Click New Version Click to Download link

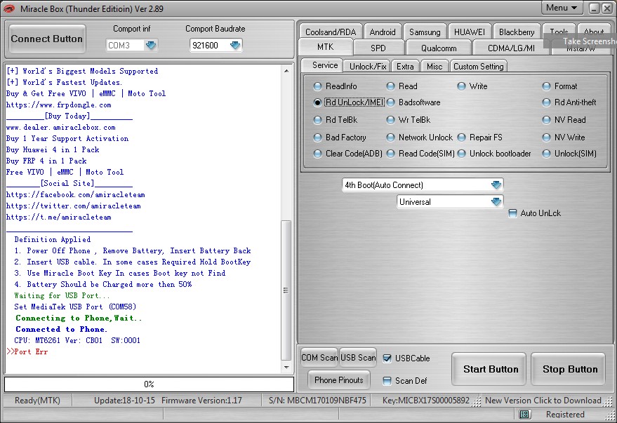pos(543,400)
